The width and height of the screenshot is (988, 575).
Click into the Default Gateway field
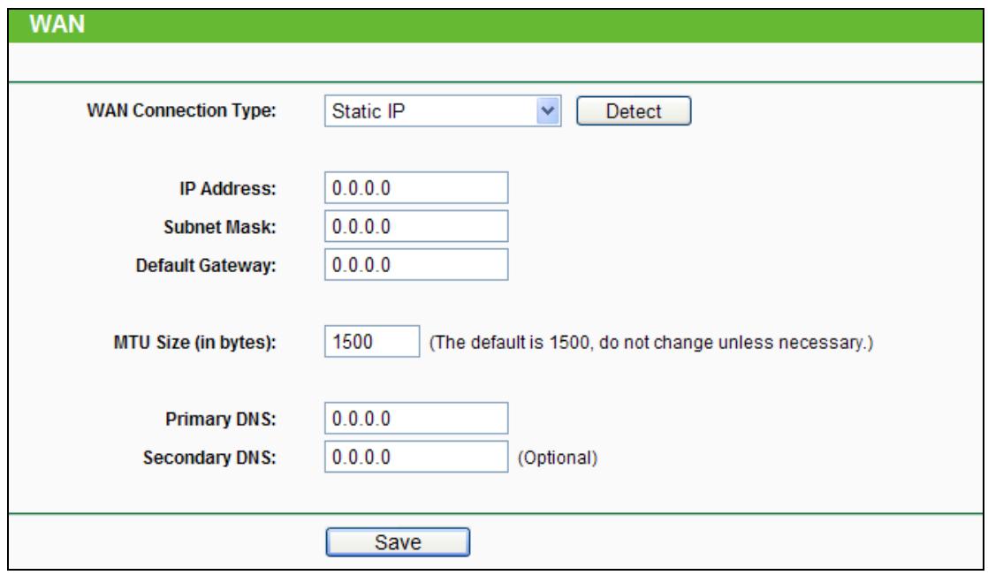coord(416,264)
